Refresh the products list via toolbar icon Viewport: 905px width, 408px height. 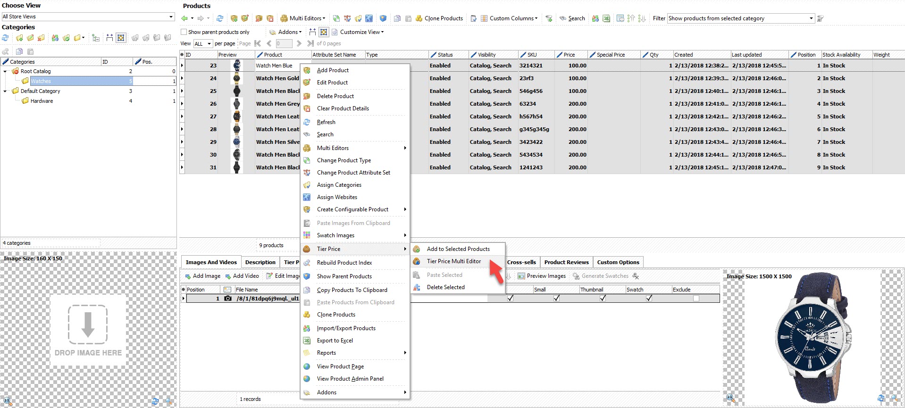(220, 18)
